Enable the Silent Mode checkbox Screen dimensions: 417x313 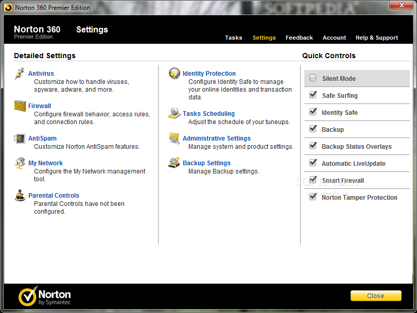pyautogui.click(x=313, y=78)
